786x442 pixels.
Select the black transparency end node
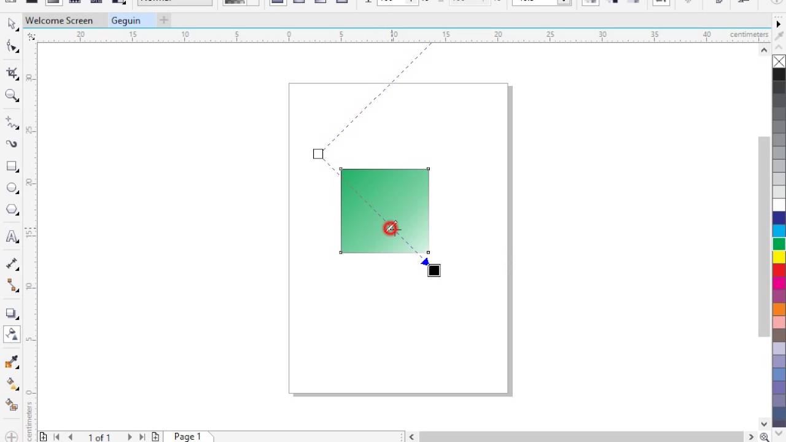(x=434, y=271)
